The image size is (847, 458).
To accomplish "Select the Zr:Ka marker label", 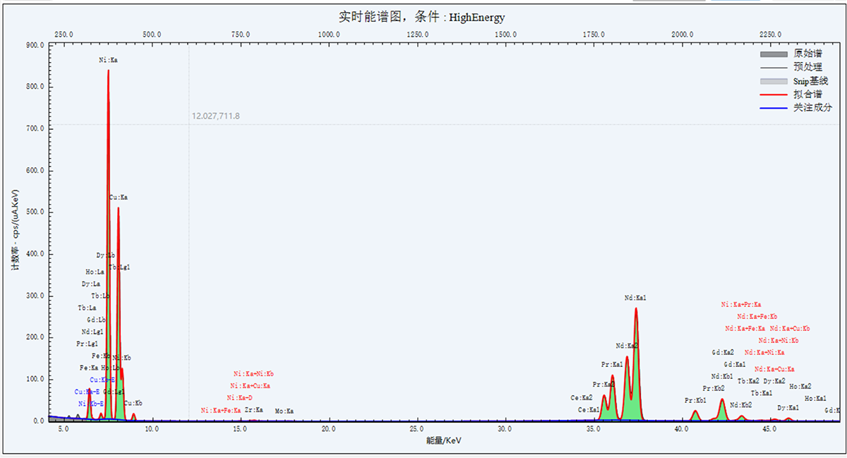I will [253, 410].
